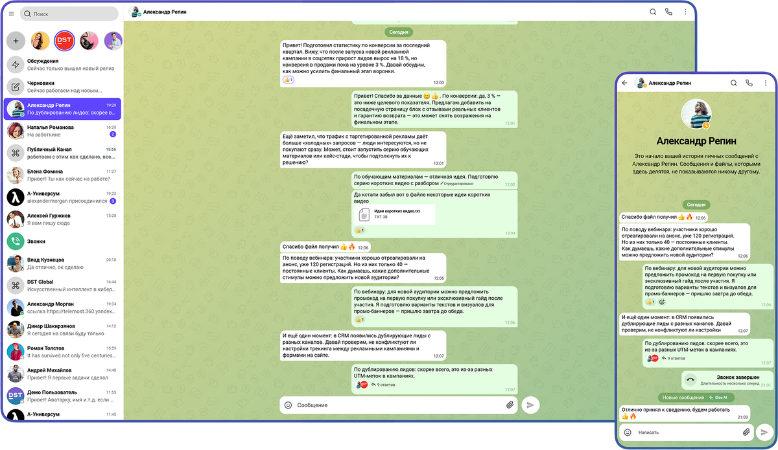Click the Поиск search field in the sidebar

pyautogui.click(x=69, y=14)
